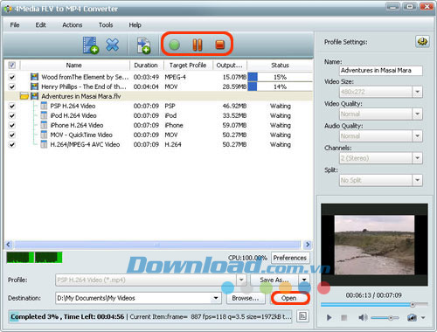Click the CPU usage graph
Viewport: 437px width, 332px height.
[x=34, y=258]
